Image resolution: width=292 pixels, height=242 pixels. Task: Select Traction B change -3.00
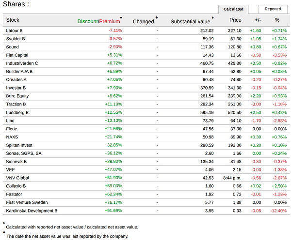[x=256, y=104]
